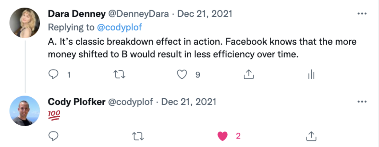Share Cody Plofker's tweet

coord(311,136)
